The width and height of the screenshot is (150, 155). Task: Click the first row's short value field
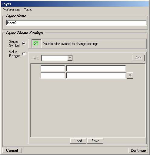(x=53, y=68)
